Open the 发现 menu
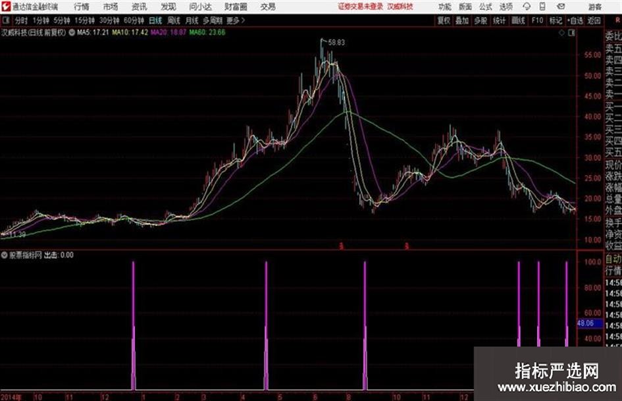This screenshot has height=401, width=622. (x=168, y=7)
